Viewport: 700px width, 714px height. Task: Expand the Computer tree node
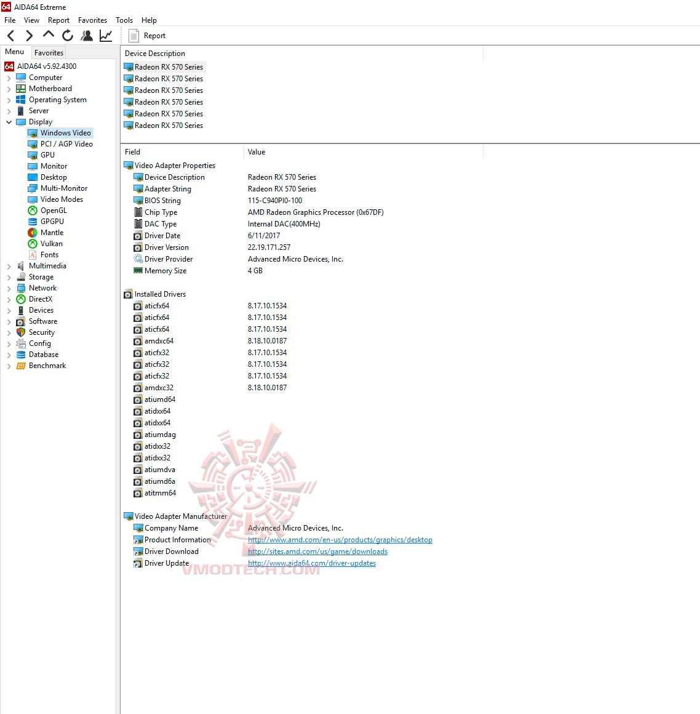(9, 78)
